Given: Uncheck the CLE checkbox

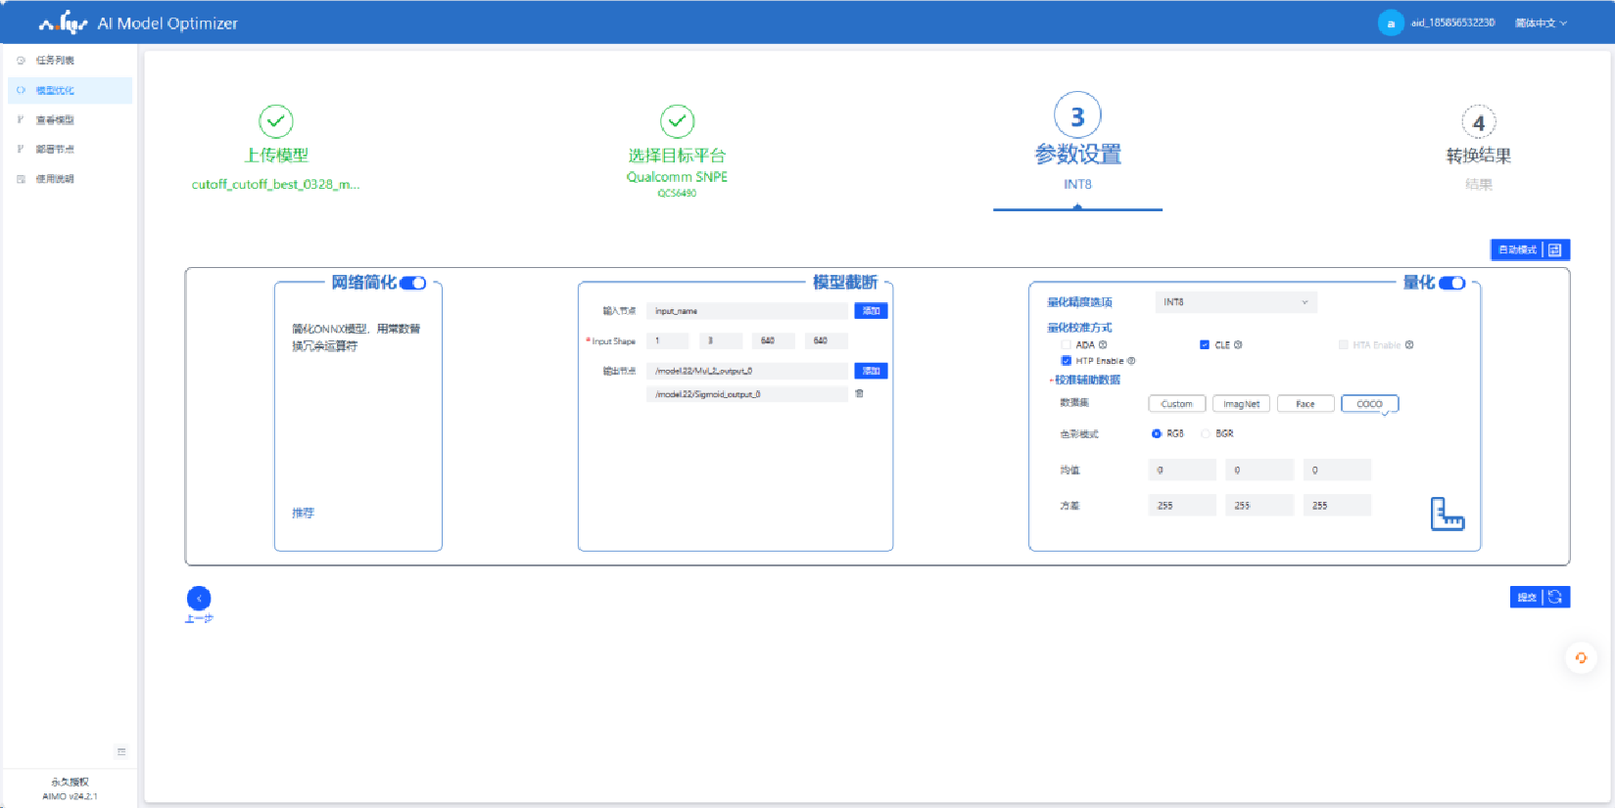Looking at the screenshot, I should coord(1205,344).
